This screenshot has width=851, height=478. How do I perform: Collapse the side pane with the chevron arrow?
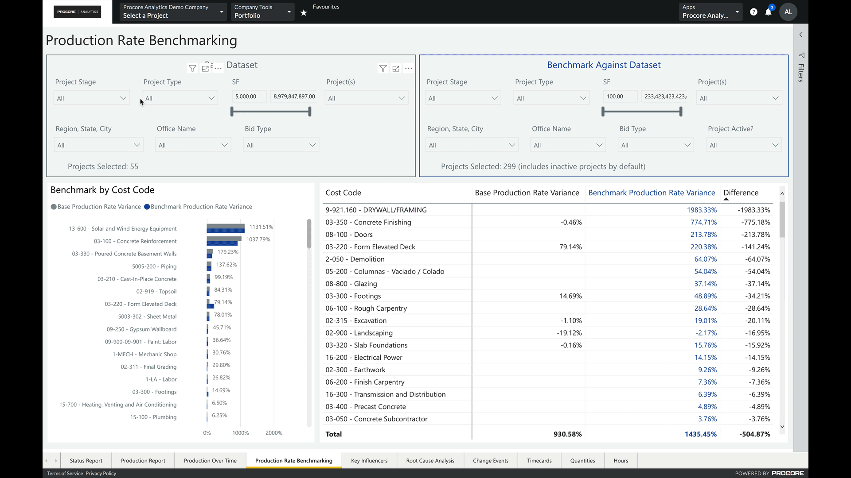click(x=801, y=35)
